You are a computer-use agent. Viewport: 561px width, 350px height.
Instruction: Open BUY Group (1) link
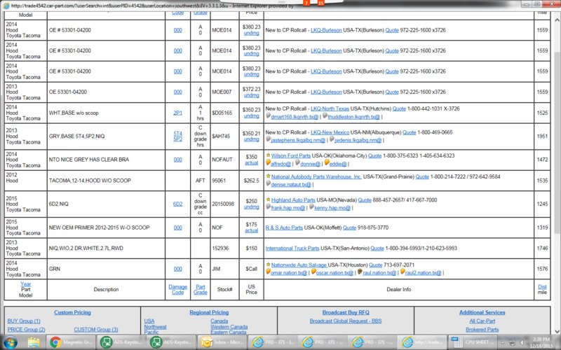(x=24, y=321)
